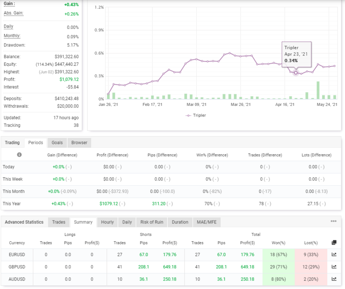Open the chart icon for AUDUSD row
The height and width of the screenshot is (289, 345).
tap(334, 279)
